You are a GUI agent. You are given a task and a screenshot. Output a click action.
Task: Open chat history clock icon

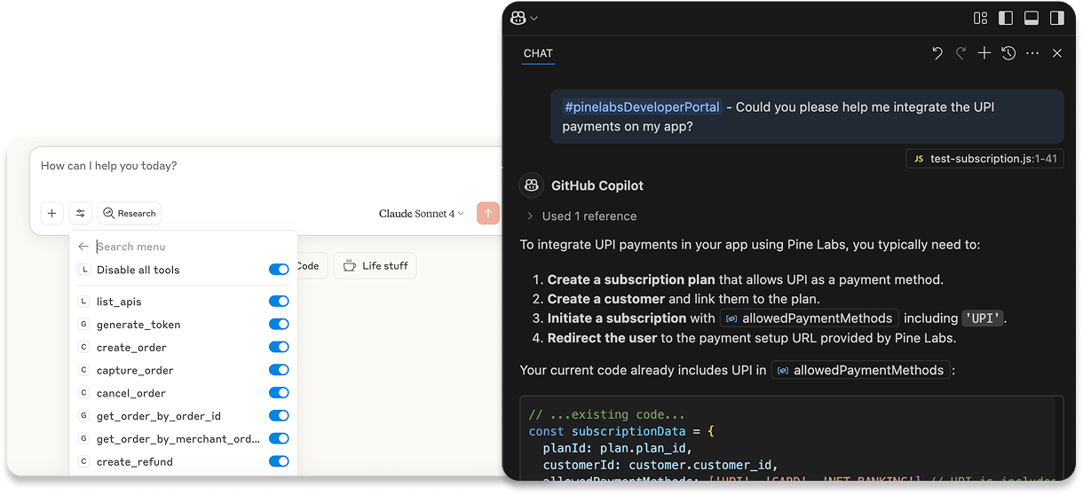click(x=1008, y=53)
